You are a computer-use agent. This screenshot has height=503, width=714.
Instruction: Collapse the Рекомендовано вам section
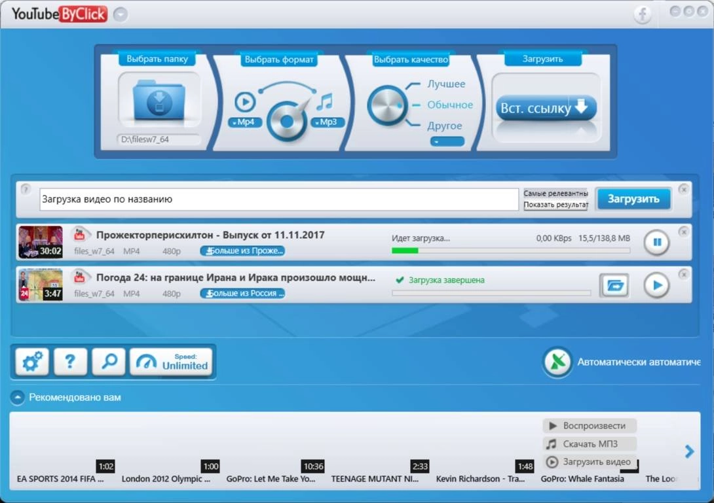(17, 398)
